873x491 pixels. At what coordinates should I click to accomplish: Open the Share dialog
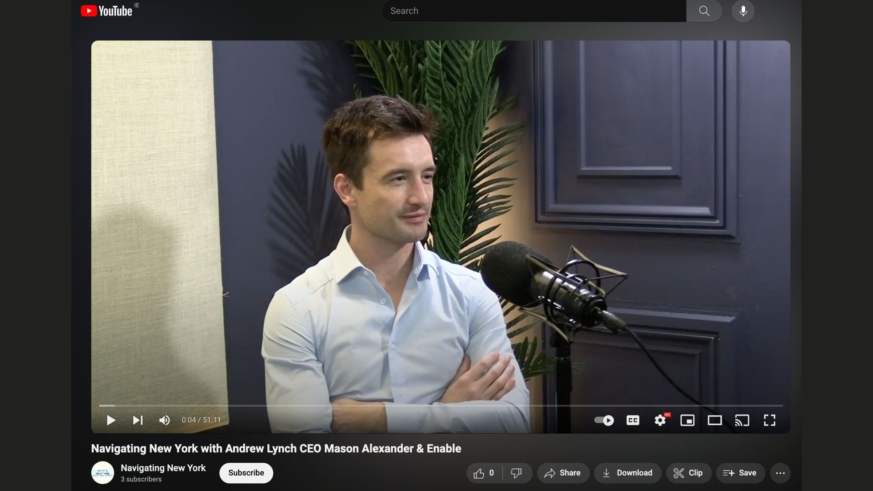(x=562, y=473)
